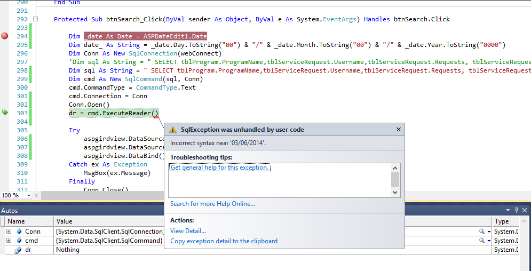
Task: Open 'Get general help for this exception' link
Action: click(x=220, y=168)
